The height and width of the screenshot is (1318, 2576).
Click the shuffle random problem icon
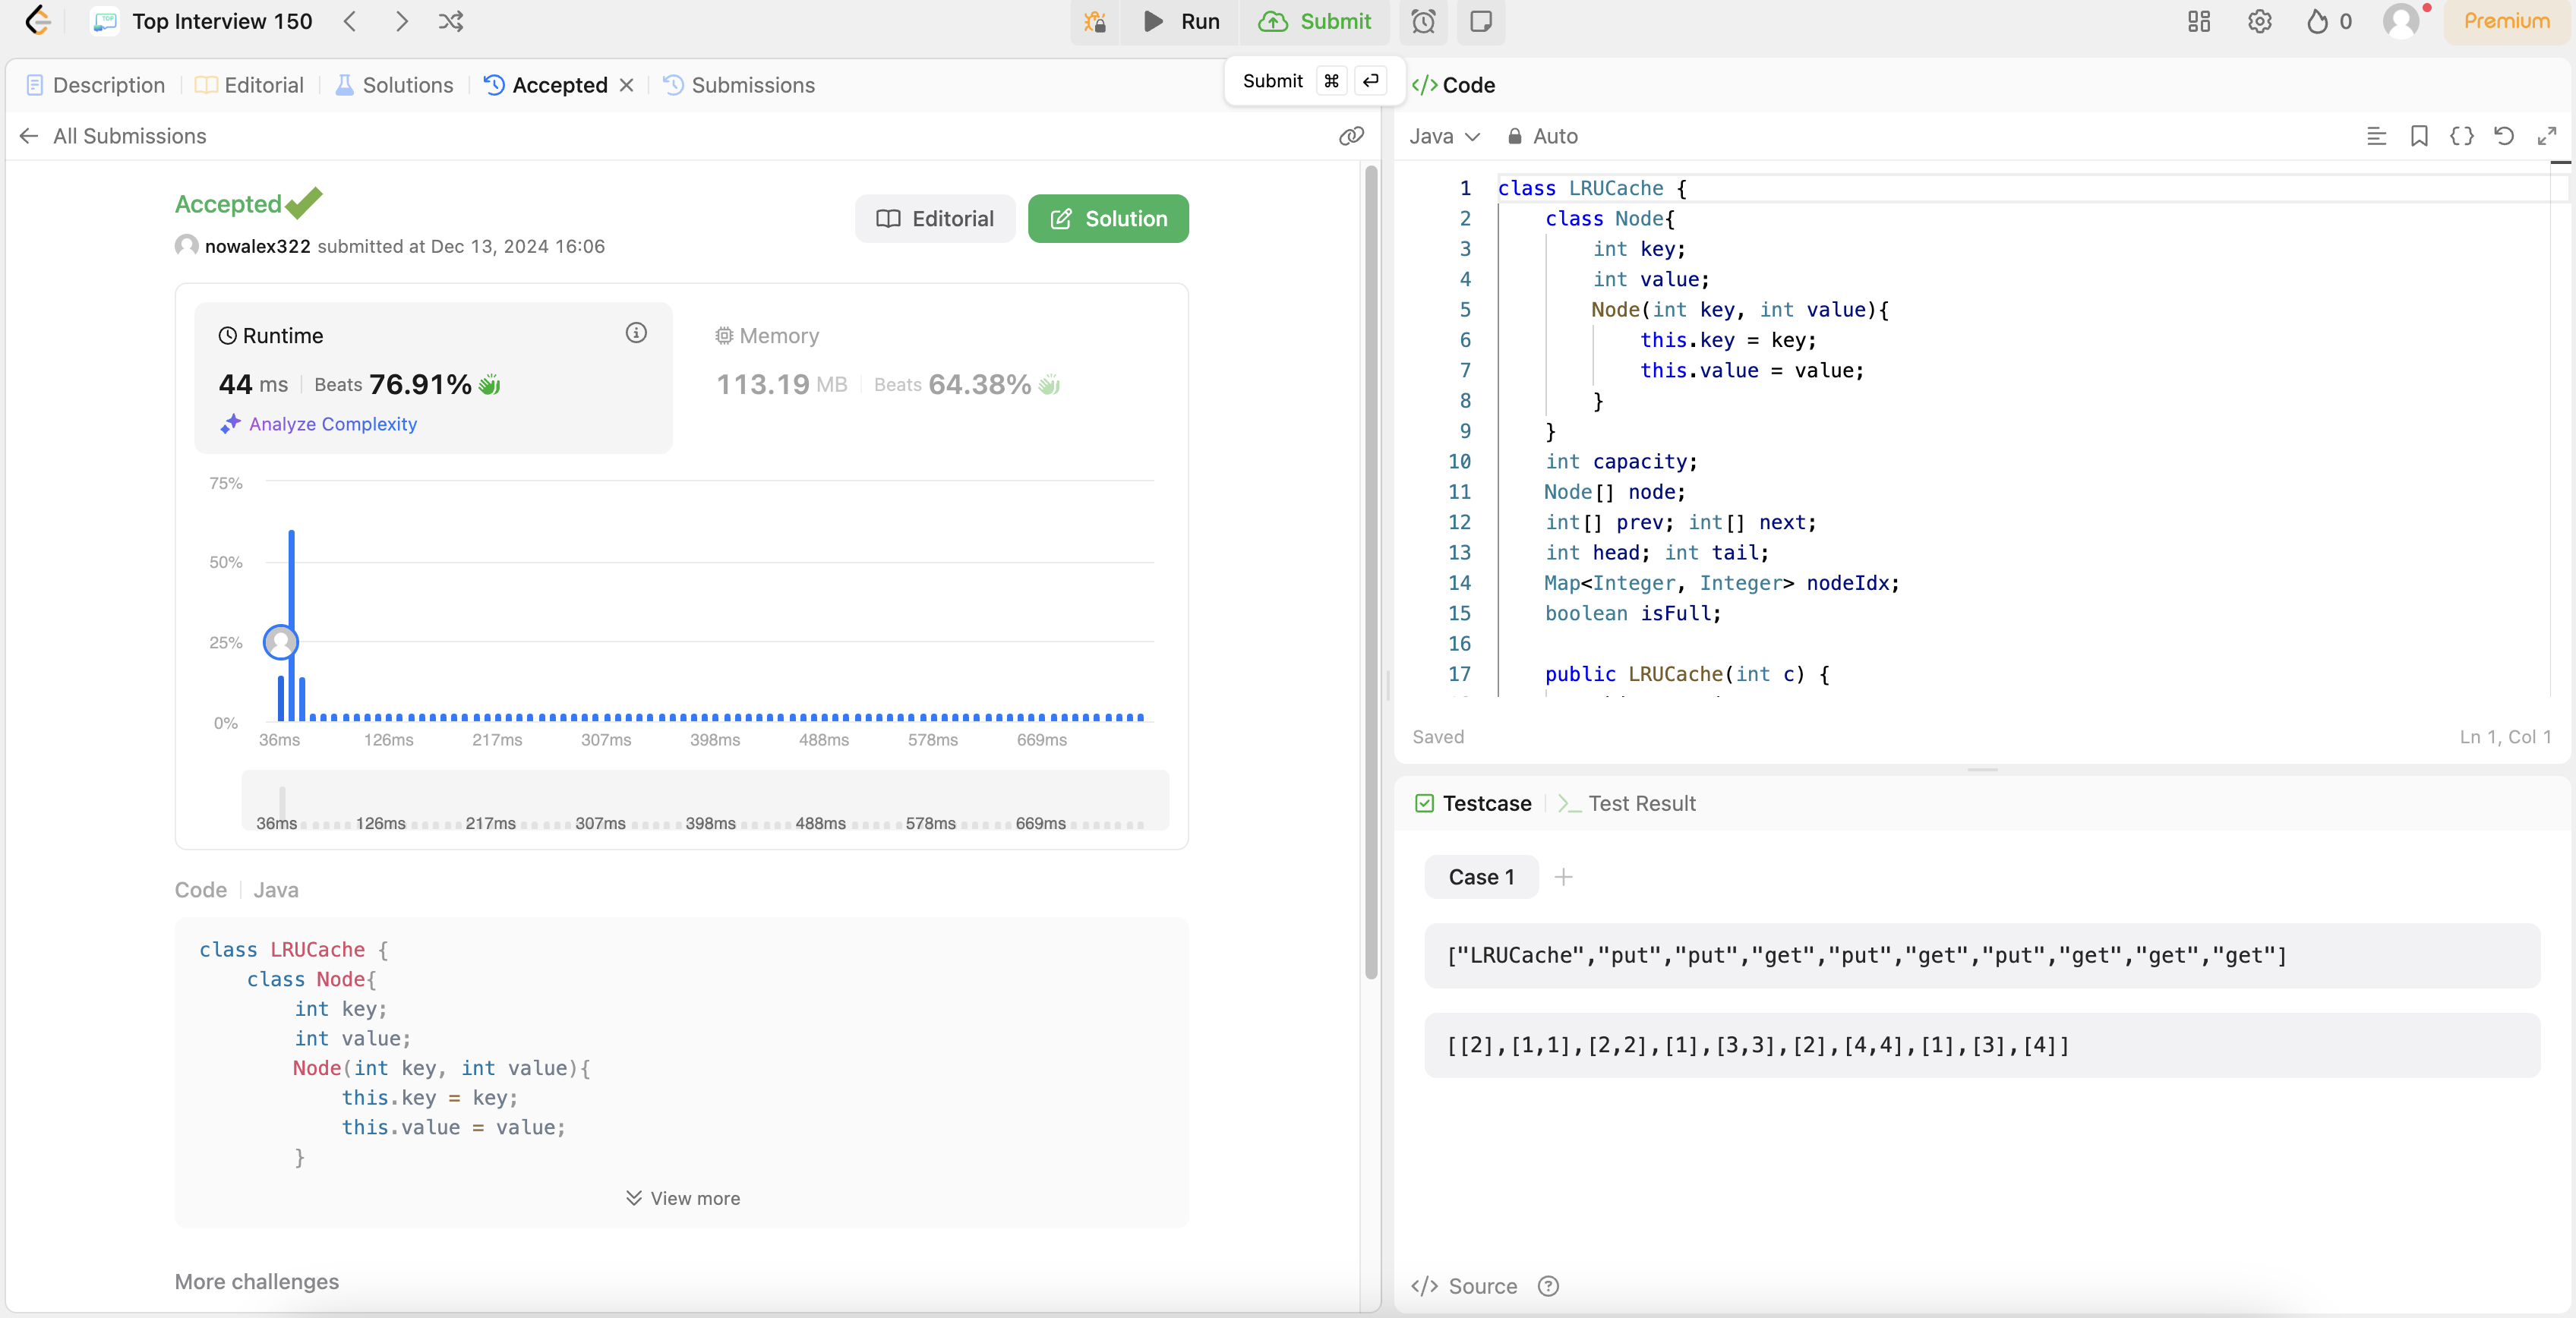click(x=451, y=21)
